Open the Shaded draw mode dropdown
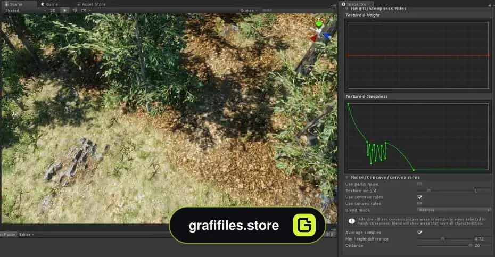The image size is (495, 257). coord(25,10)
